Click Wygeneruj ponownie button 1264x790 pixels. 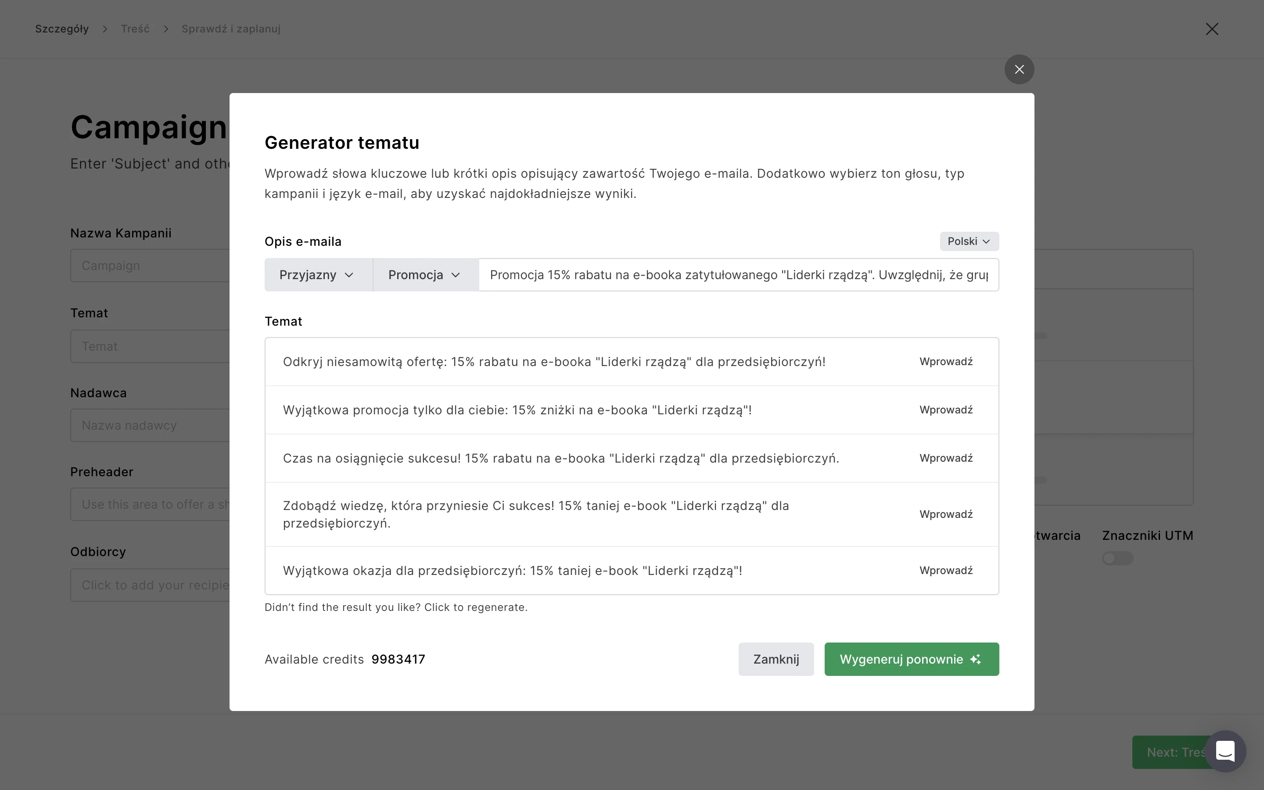[901, 659]
